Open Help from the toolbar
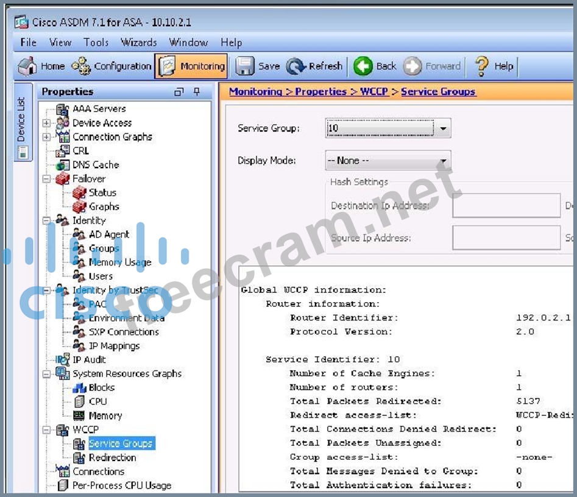Viewport: 577px width, 497px height. [483, 66]
